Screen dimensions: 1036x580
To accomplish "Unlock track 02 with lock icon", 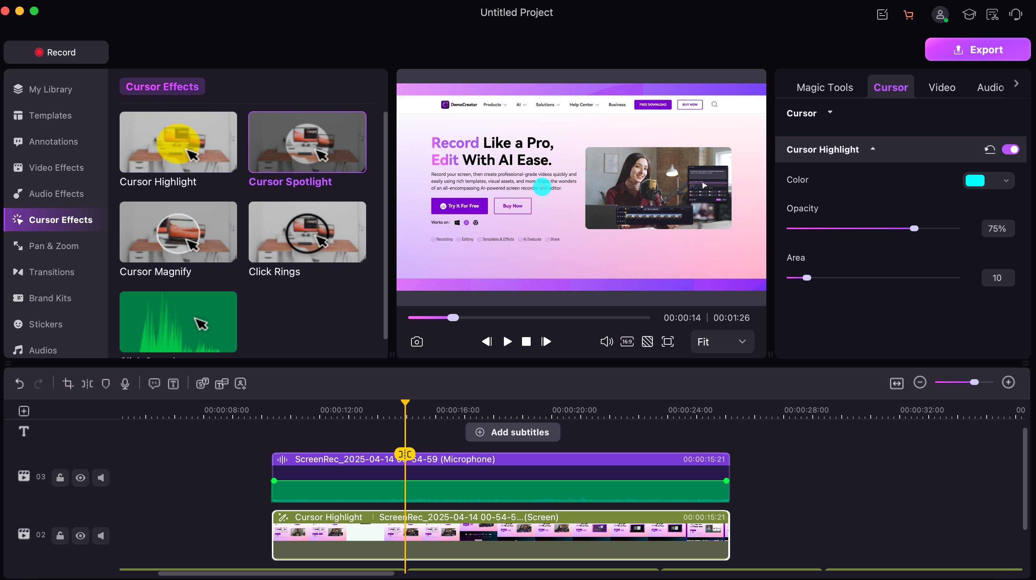I will tap(60, 535).
